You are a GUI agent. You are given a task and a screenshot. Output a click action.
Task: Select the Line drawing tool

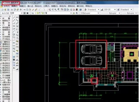click(14, 18)
